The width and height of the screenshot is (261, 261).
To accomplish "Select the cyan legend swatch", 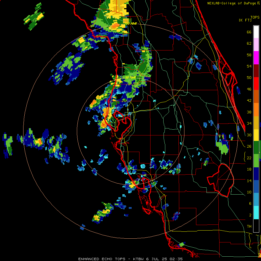I will 256,213.
